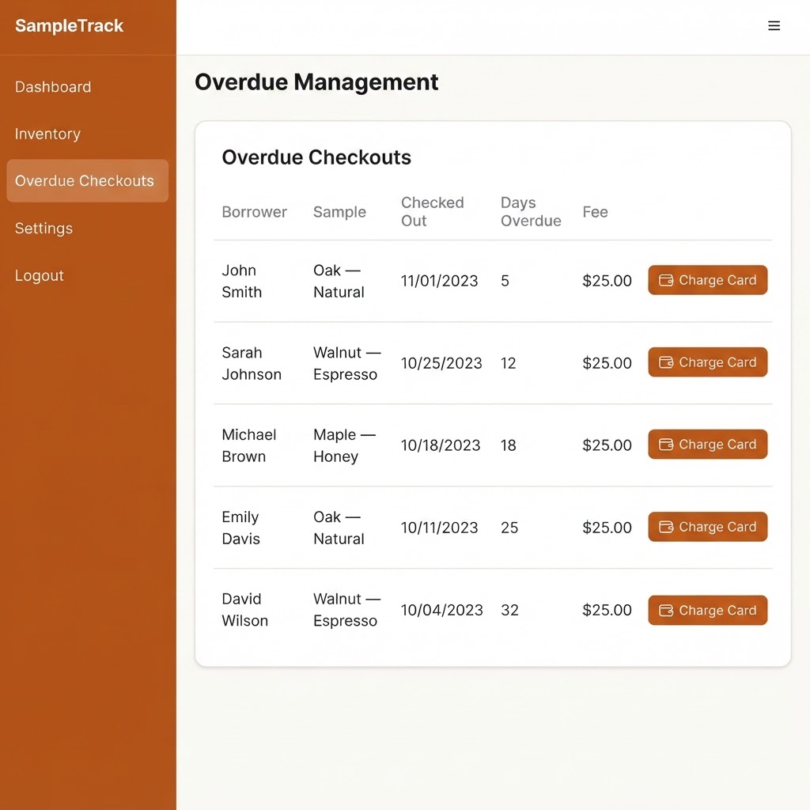Select borrower name Sarah Johnson
810x810 pixels.
pyautogui.click(x=252, y=363)
